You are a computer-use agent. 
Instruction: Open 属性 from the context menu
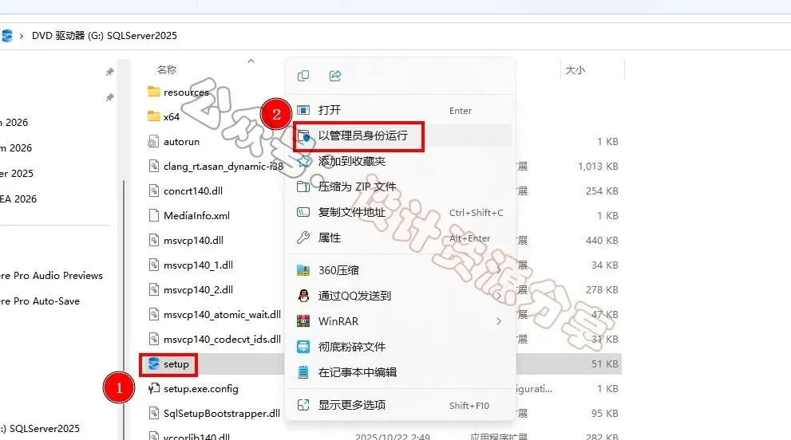401,238
